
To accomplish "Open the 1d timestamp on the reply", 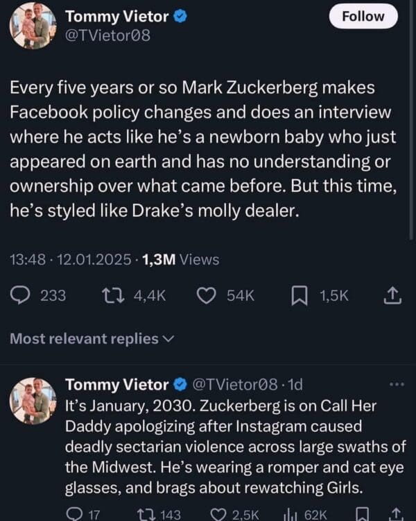I will point(295,384).
